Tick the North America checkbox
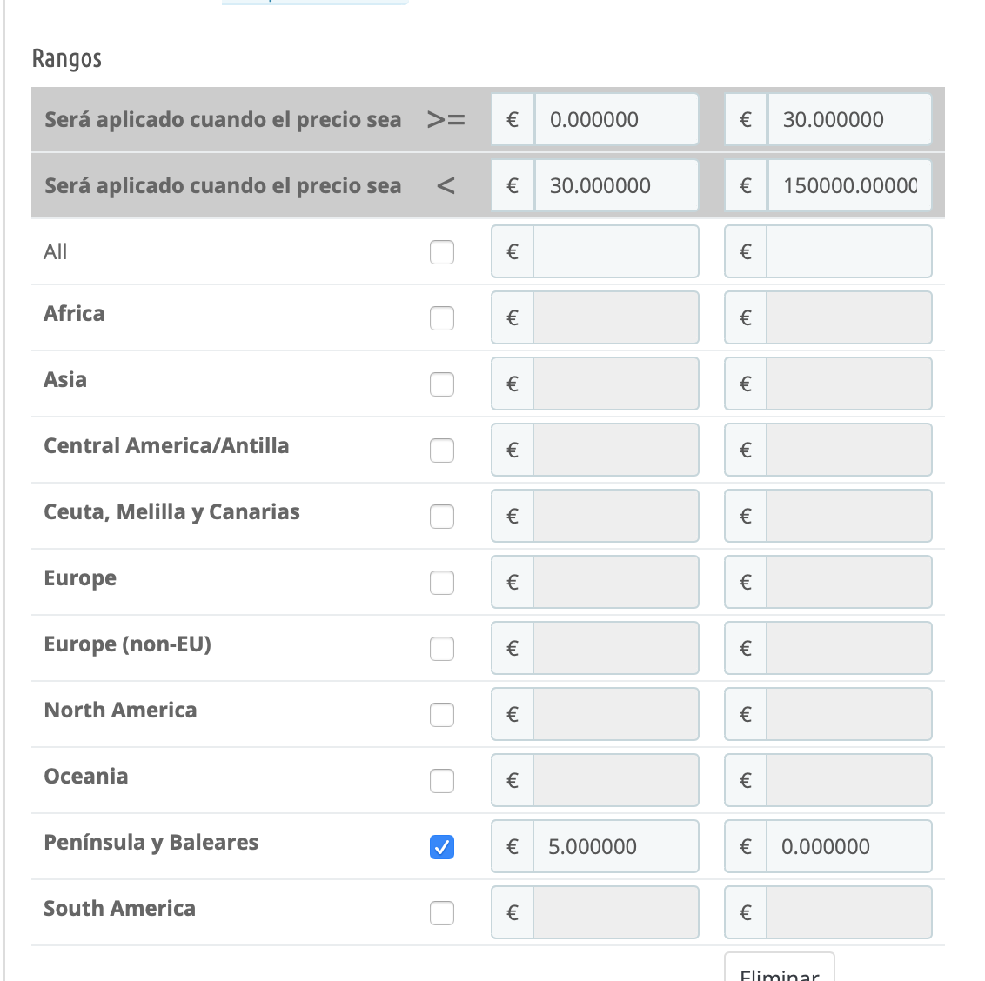985x981 pixels. click(442, 715)
